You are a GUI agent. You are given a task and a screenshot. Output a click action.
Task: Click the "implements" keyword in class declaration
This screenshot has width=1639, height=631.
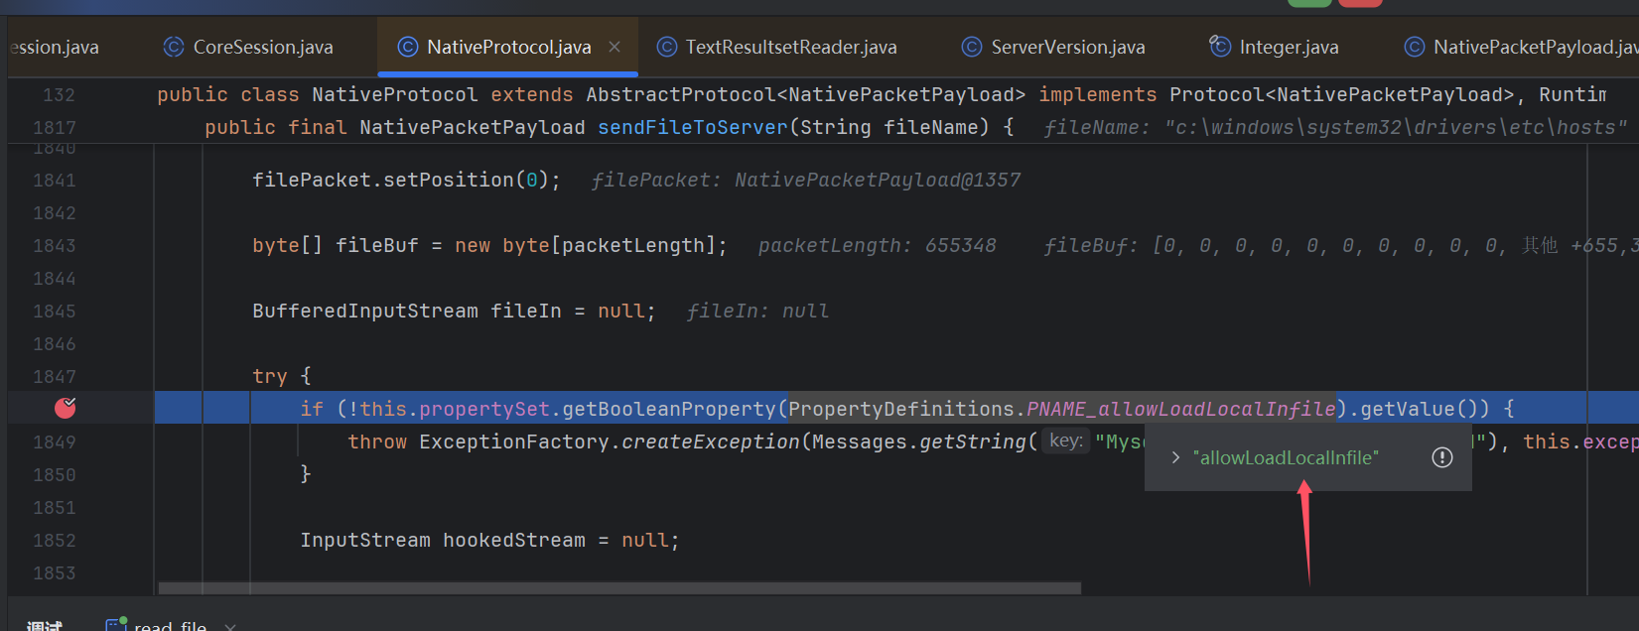click(1098, 95)
